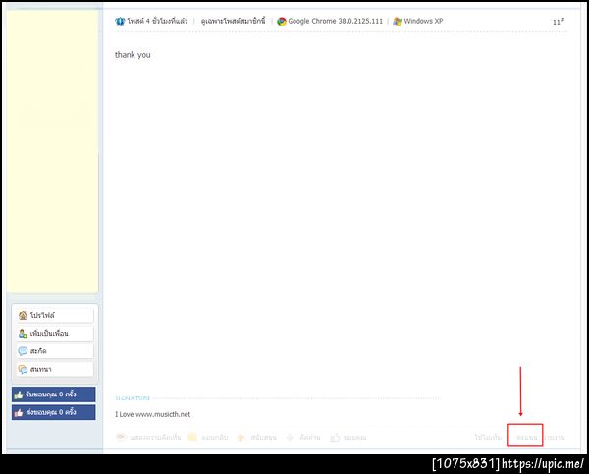Click the สะกิด poke speech bubble icon

(x=23, y=351)
